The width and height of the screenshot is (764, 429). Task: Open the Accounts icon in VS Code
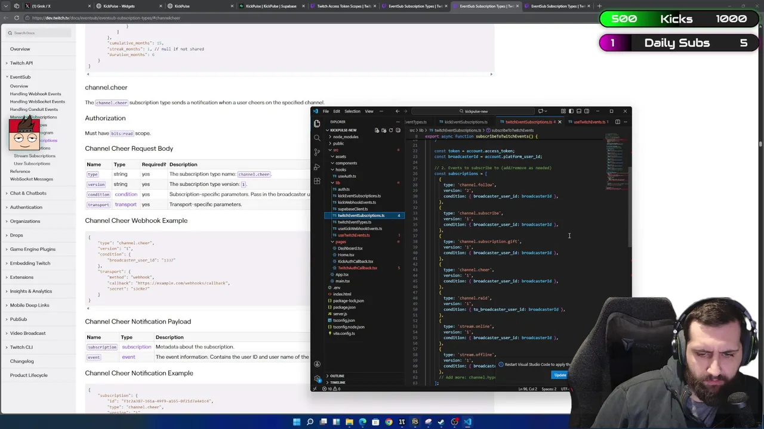[317, 364]
